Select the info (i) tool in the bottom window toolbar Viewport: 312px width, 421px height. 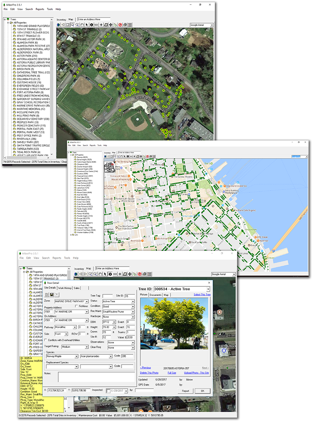(x=110, y=274)
